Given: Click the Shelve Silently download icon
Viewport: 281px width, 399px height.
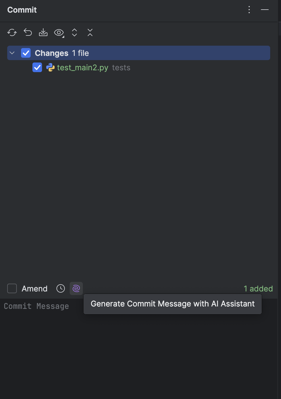Looking at the screenshot, I should (43, 32).
